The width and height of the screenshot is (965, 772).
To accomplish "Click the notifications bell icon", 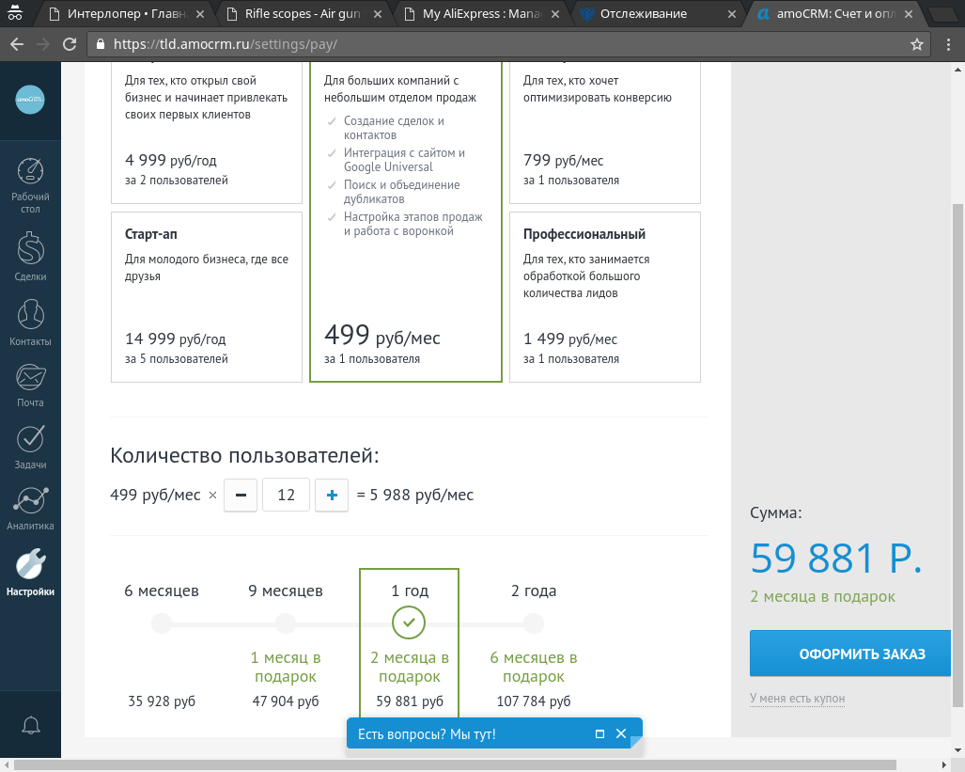I will 31,725.
